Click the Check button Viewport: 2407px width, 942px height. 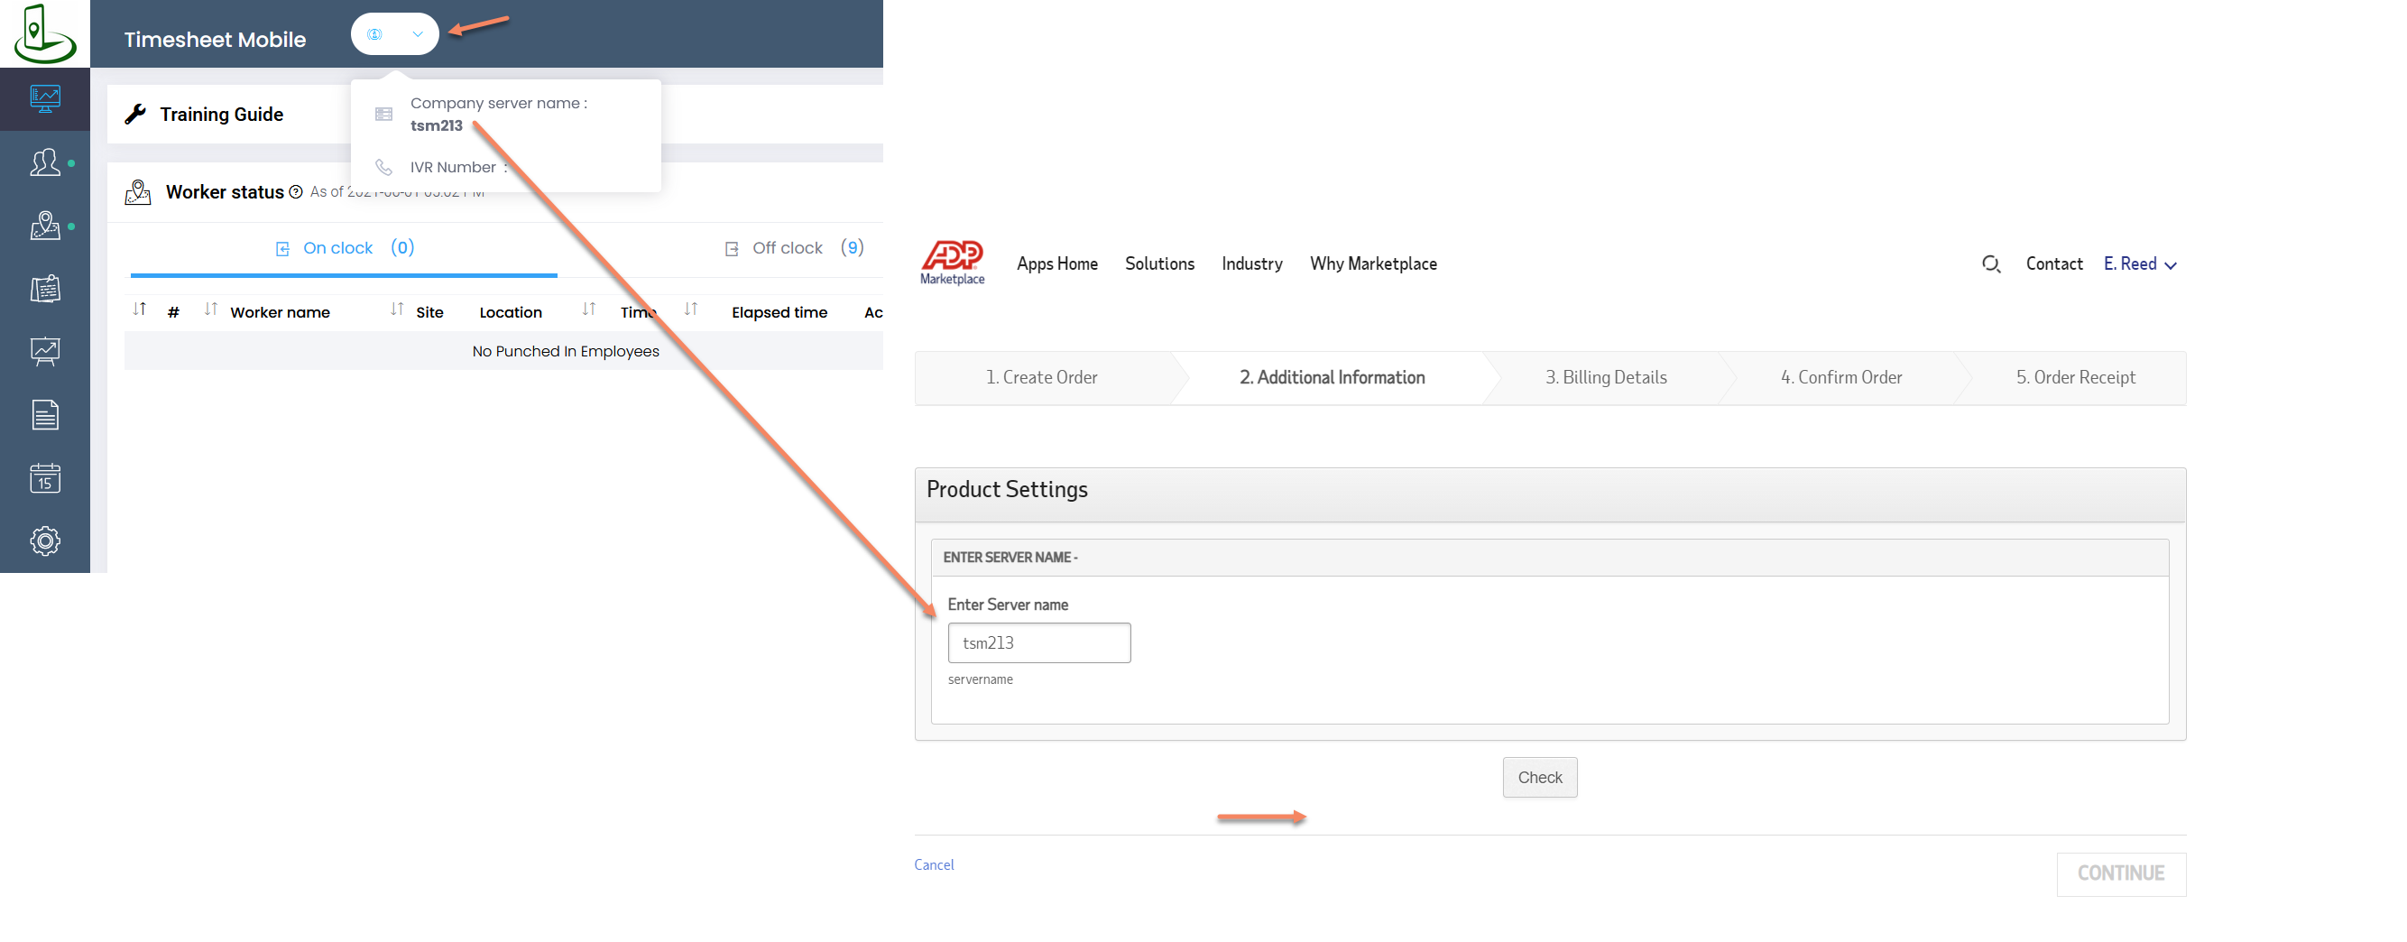[1539, 778]
